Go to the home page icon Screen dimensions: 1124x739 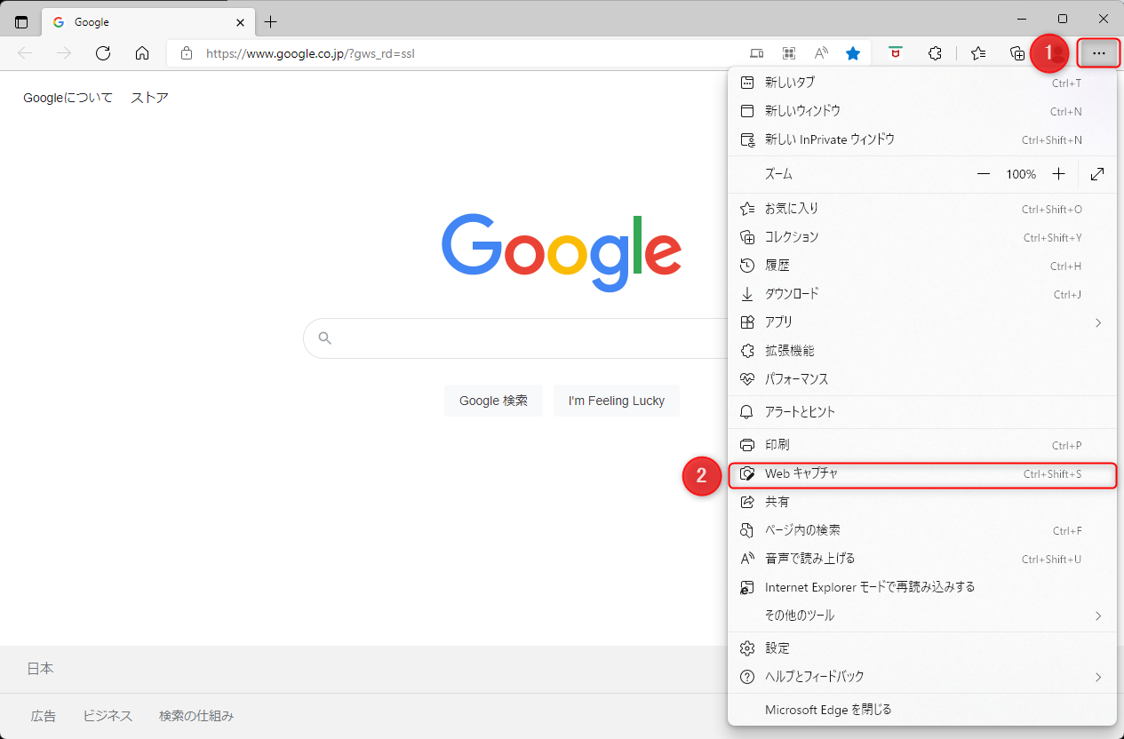point(142,53)
